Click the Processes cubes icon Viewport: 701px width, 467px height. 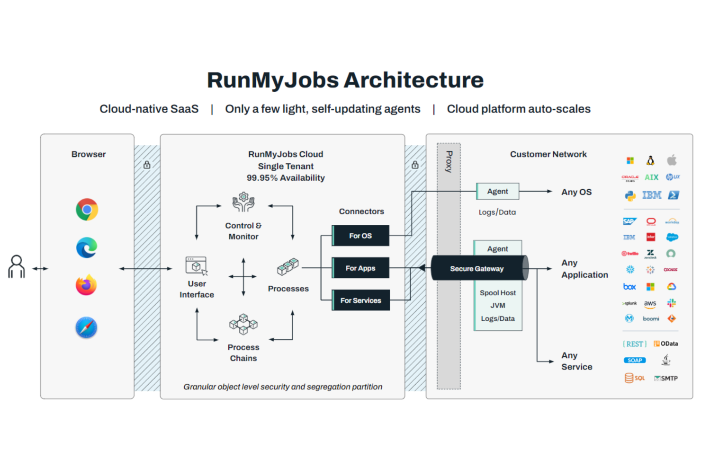288,266
